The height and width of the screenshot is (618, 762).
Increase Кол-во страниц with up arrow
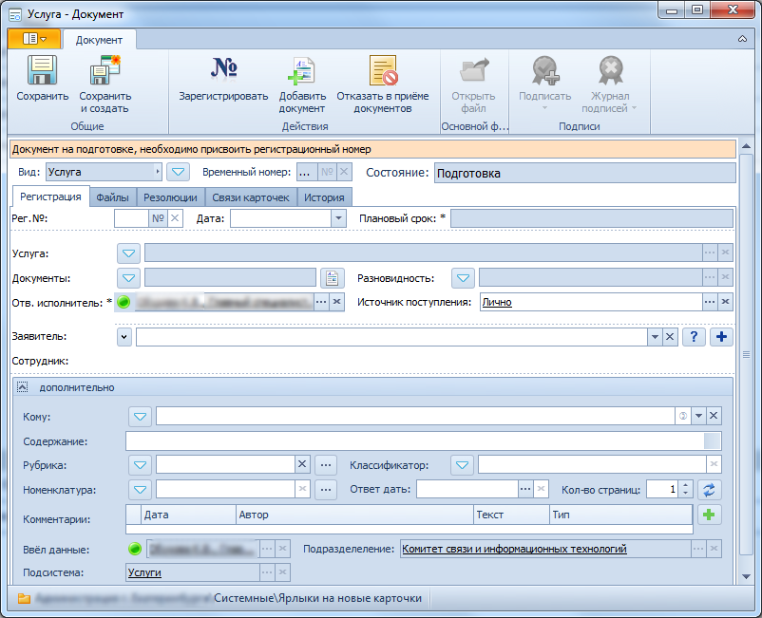(x=685, y=485)
